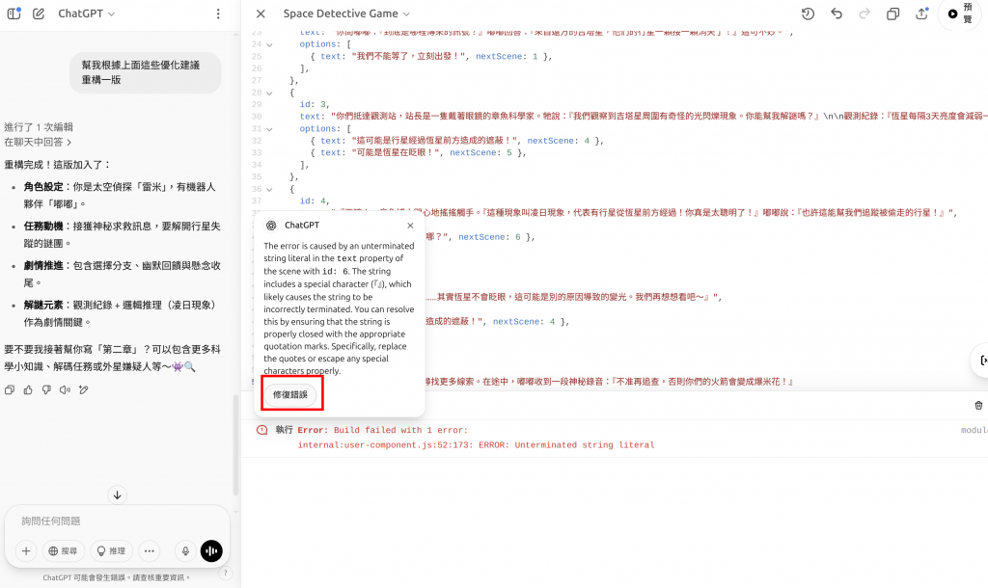Select the 'Build failed with 1 error' text
Image resolution: width=988 pixels, height=588 pixels.
[400, 431]
